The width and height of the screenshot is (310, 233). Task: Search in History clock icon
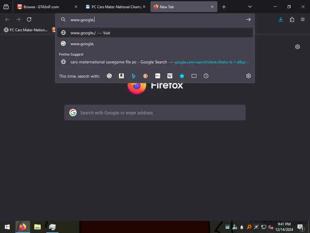(206, 76)
